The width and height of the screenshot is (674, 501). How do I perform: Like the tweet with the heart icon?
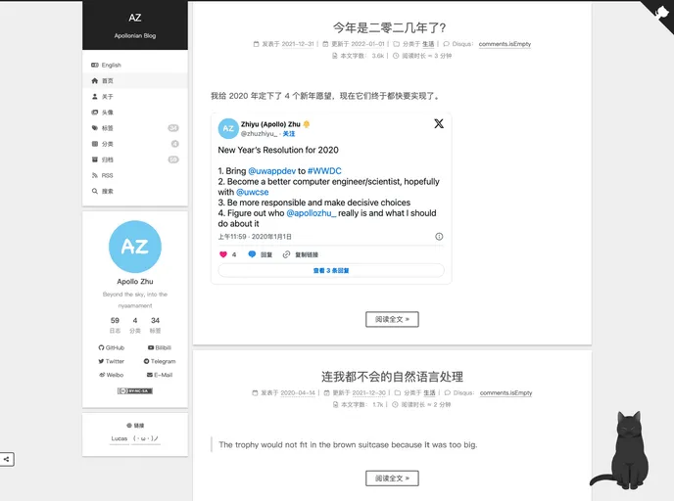pyautogui.click(x=224, y=254)
